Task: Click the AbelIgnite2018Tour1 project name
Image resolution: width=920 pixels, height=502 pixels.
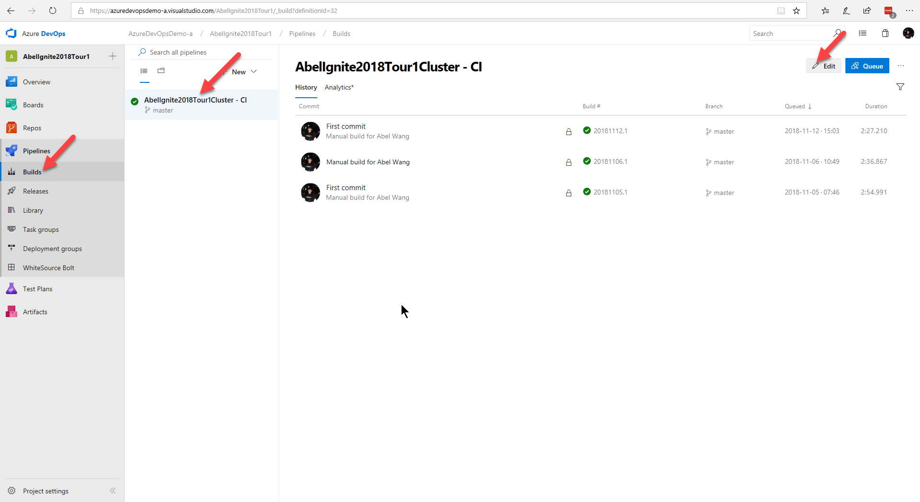Action: (56, 57)
